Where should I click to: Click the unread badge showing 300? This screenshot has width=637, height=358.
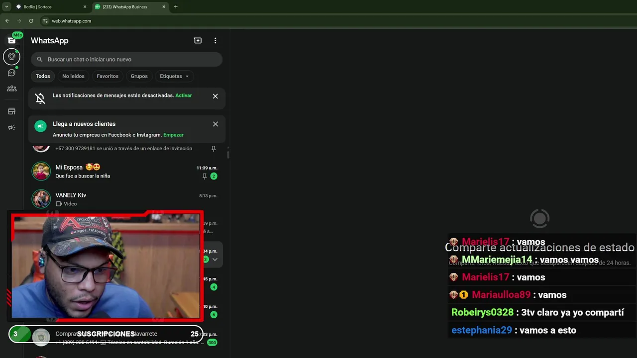(212, 343)
